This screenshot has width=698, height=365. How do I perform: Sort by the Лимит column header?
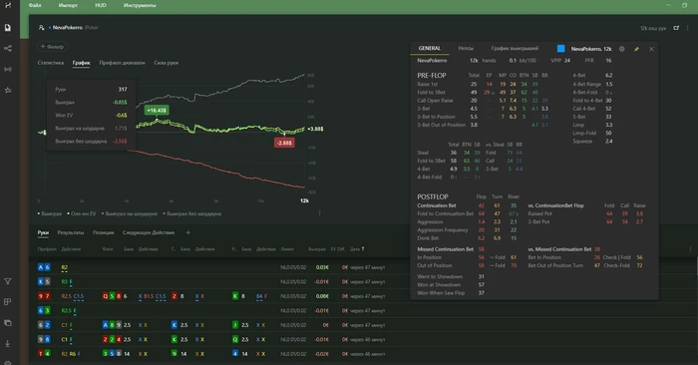287,249
